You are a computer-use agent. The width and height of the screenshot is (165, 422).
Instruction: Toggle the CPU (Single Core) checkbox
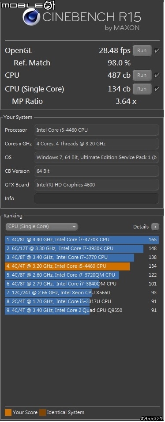[x=157, y=89]
